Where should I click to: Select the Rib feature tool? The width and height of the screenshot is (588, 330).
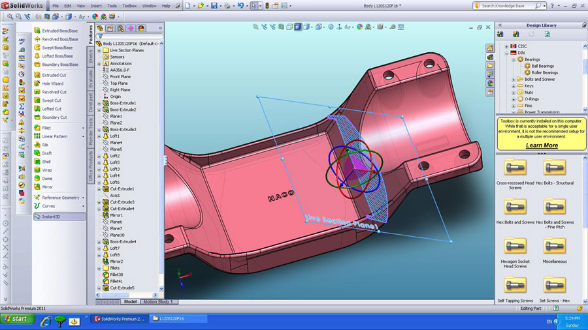click(41, 145)
